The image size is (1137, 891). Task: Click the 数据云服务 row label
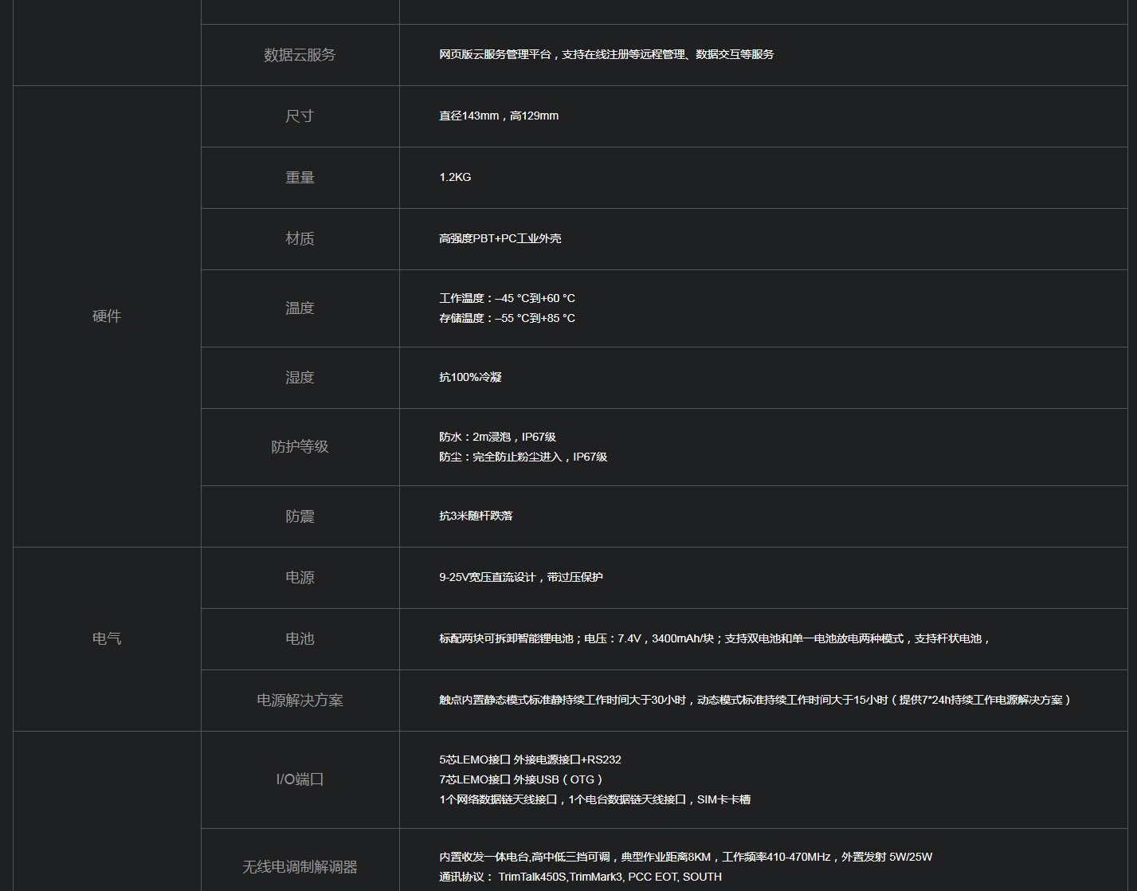(300, 55)
